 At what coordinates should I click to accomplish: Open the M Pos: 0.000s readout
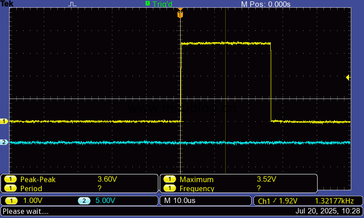point(265,4)
